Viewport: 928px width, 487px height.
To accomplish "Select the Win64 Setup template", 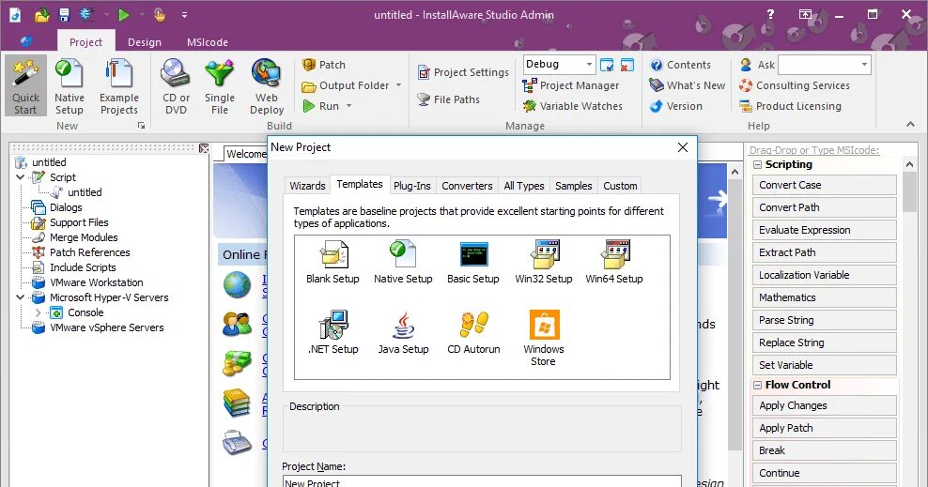I will pos(614,263).
